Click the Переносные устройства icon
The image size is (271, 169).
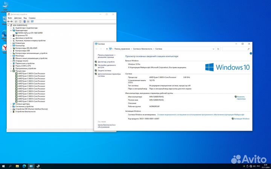pos(14,63)
